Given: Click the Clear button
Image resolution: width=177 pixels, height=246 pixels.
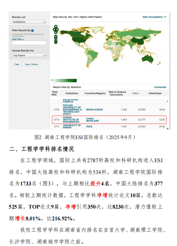Looking at the screenshot, I should pyautogui.click(x=17, y=64).
